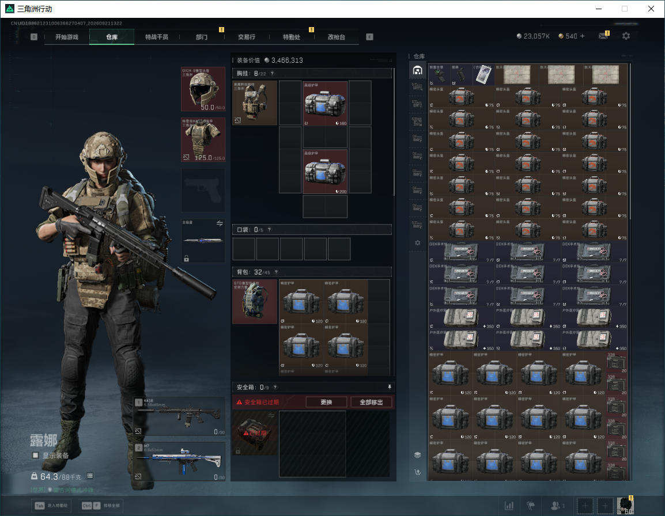Open the 开始游戏 tab
This screenshot has width=665, height=516.
click(67, 37)
